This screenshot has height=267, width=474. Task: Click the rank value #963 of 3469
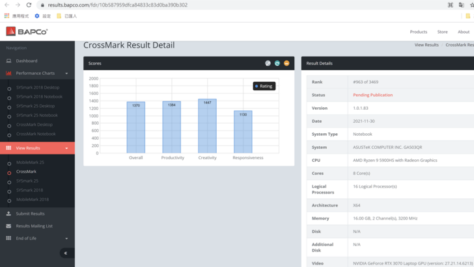365,82
